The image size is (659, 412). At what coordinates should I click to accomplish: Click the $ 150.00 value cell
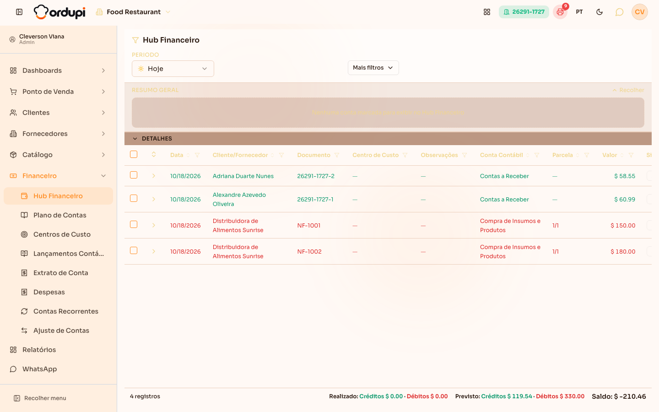click(623, 226)
